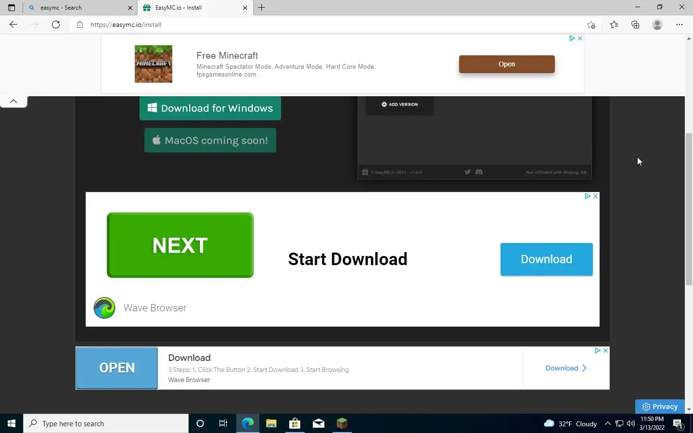Open a new browser tab
This screenshot has width=693, height=433.
[261, 8]
